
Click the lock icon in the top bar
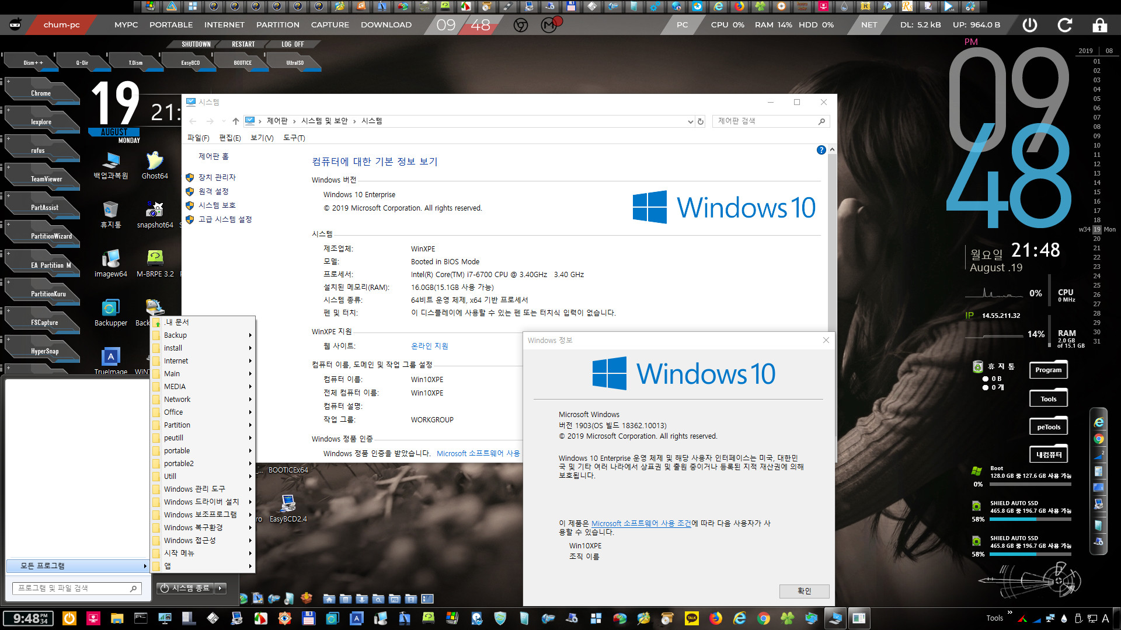click(x=1100, y=25)
